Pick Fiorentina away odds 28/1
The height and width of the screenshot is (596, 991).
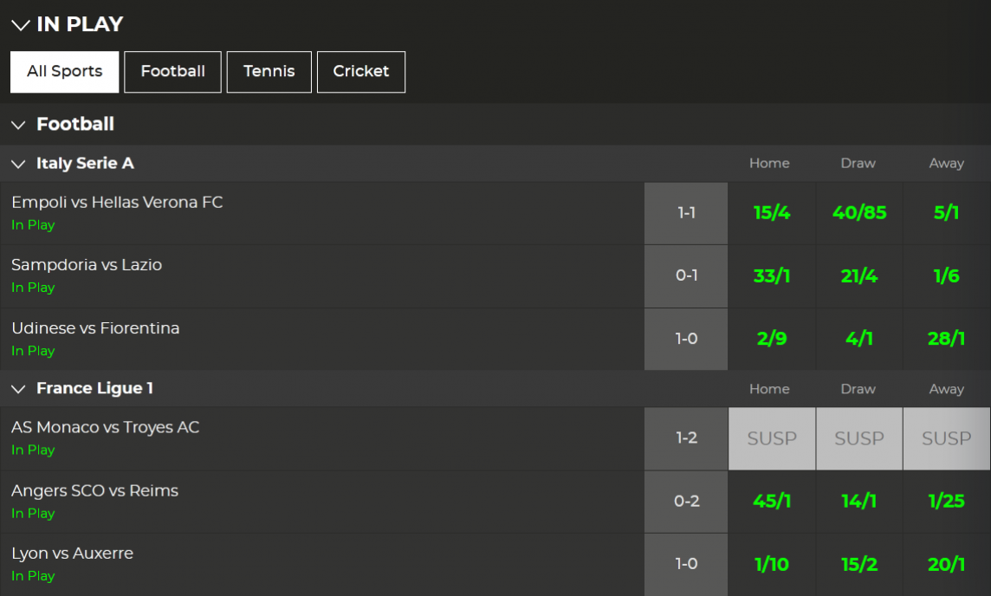click(946, 340)
